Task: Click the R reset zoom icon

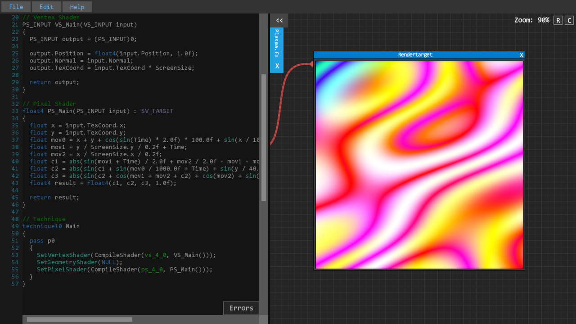Action: [x=558, y=20]
